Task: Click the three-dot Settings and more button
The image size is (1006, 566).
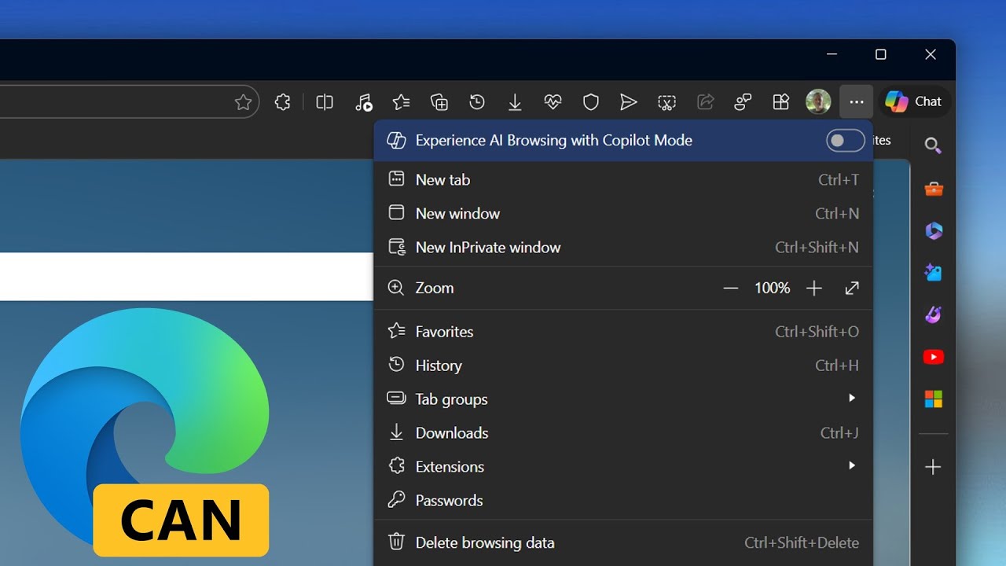Action: [x=857, y=102]
